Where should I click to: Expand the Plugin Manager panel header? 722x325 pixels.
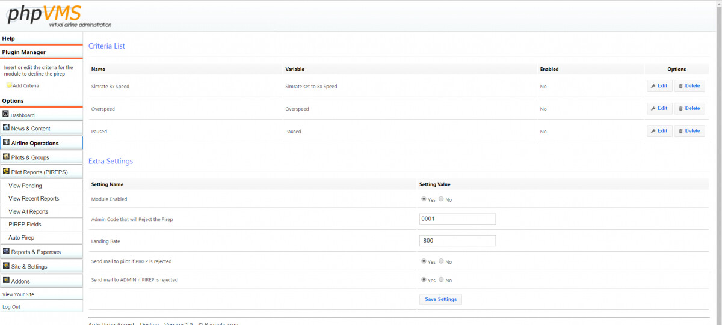(42, 52)
